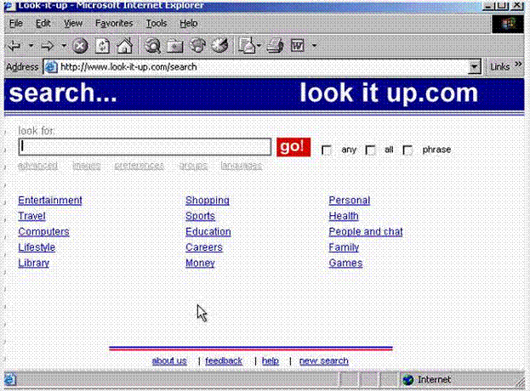Open the Entertainment category link
Image resolution: width=530 pixels, height=391 pixels.
50,201
